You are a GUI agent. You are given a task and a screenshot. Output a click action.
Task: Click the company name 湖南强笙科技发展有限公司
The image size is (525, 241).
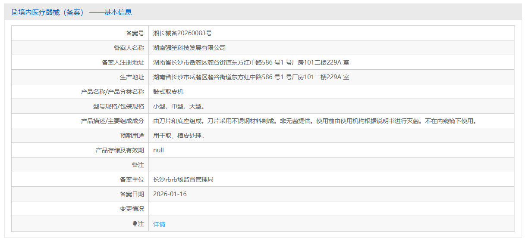(x=189, y=48)
